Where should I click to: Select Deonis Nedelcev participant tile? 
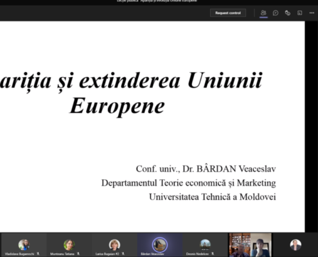(x=205, y=245)
